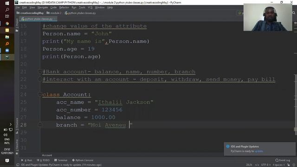297x167 pixels.
Task: Open the VCS menu
Action: click(x=90, y=7)
